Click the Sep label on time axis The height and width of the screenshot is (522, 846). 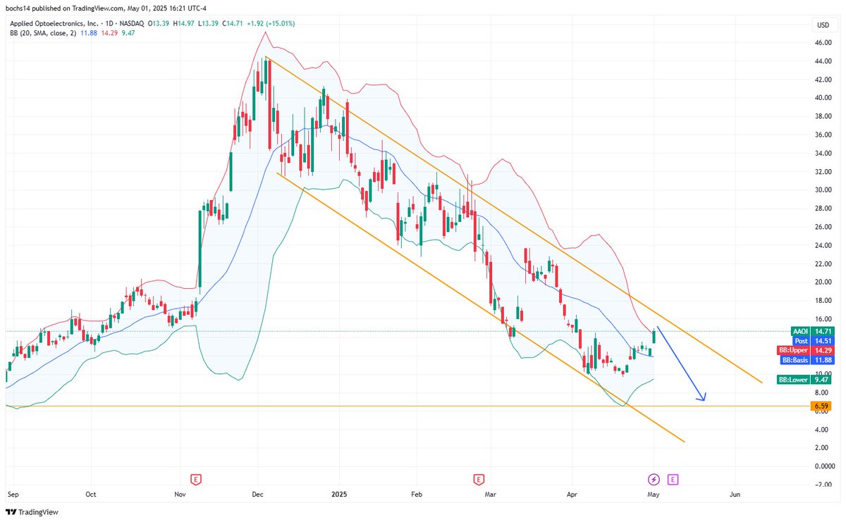[x=14, y=495]
